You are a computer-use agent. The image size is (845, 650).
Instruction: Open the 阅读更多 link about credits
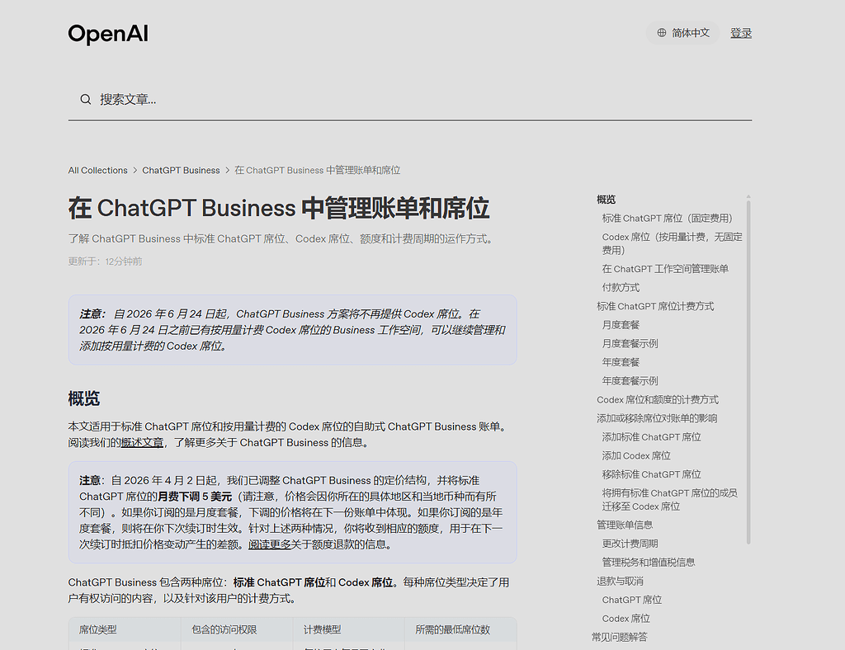pyautogui.click(x=270, y=544)
